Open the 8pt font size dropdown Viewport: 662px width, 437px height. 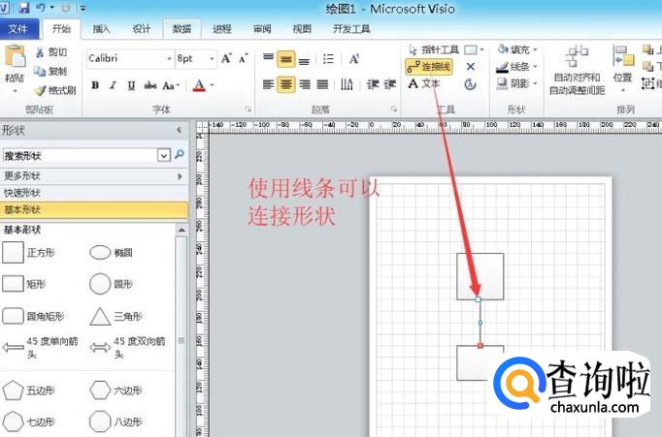212,58
